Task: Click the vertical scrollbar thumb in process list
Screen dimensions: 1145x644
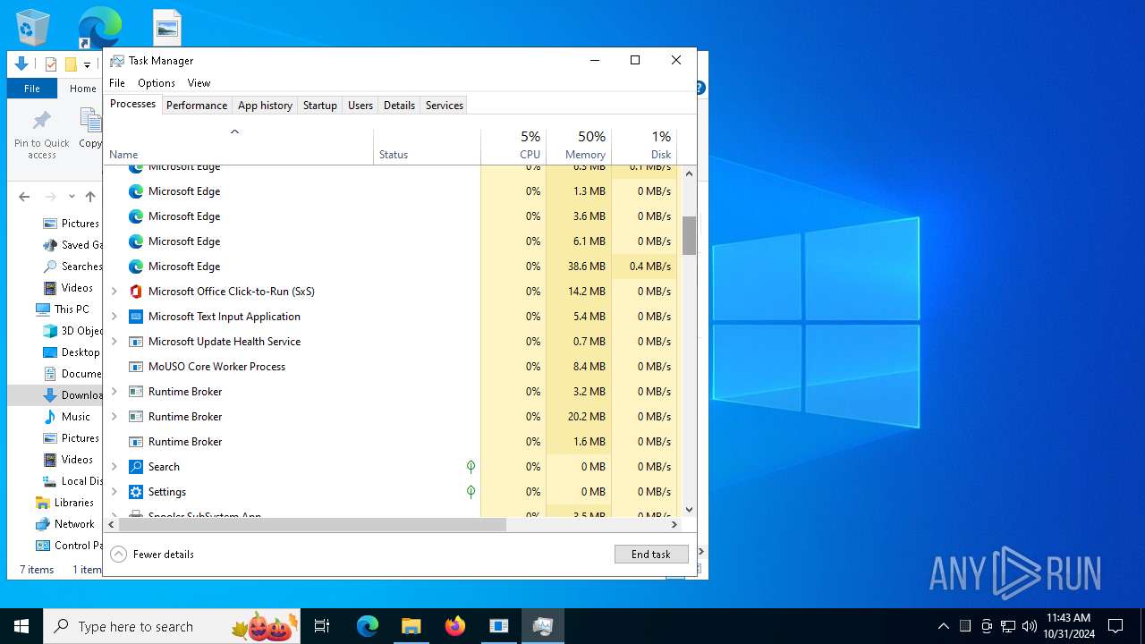Action: [689, 235]
